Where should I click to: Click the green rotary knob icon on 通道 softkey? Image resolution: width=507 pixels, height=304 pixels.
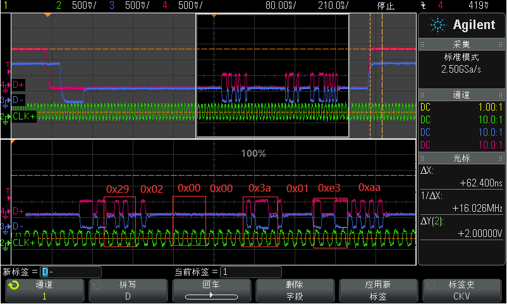pos(13,285)
